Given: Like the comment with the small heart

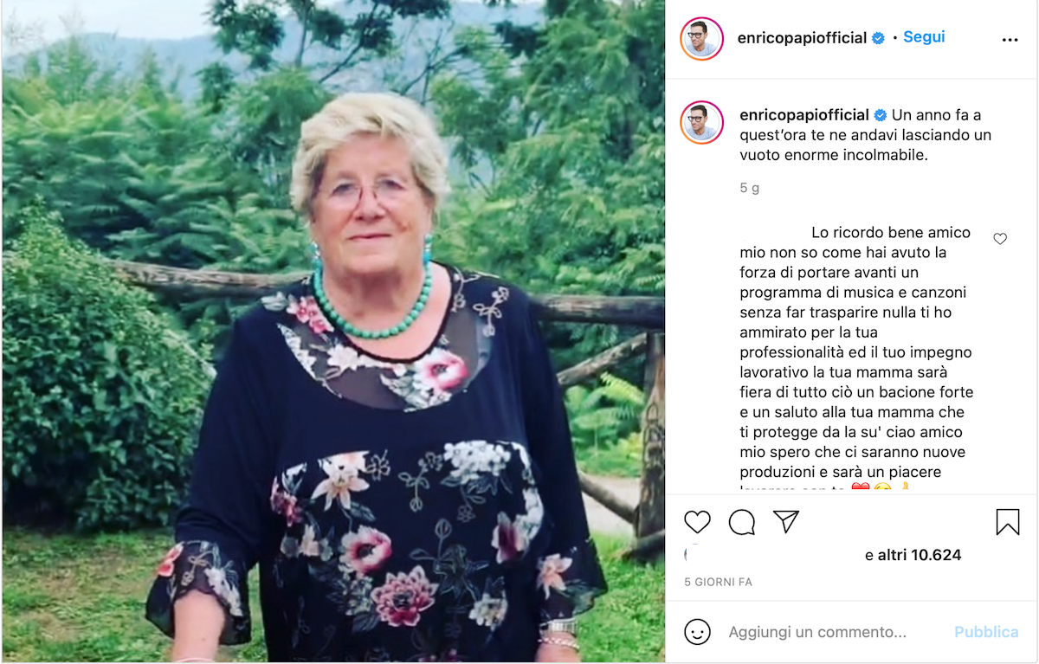Looking at the screenshot, I should click(x=1000, y=239).
